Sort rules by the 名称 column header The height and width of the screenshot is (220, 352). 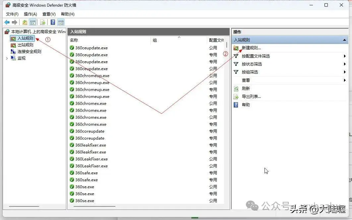click(x=110, y=40)
